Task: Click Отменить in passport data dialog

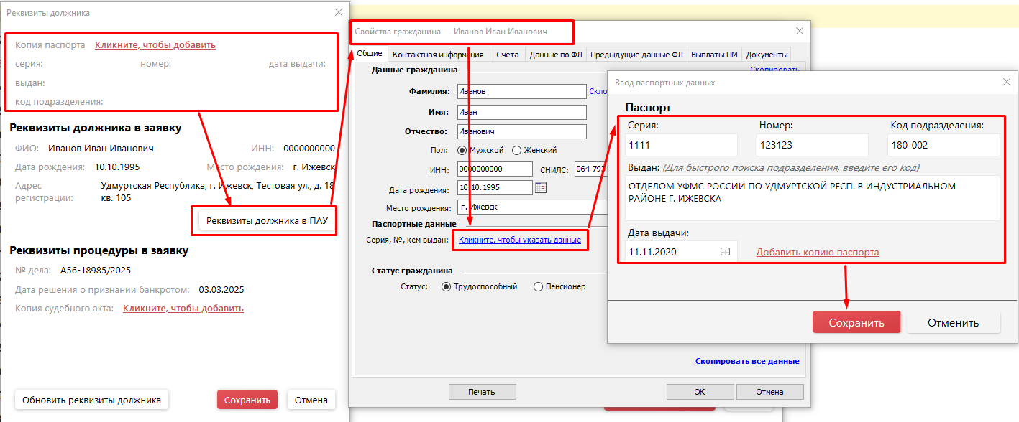Action: 954,322
